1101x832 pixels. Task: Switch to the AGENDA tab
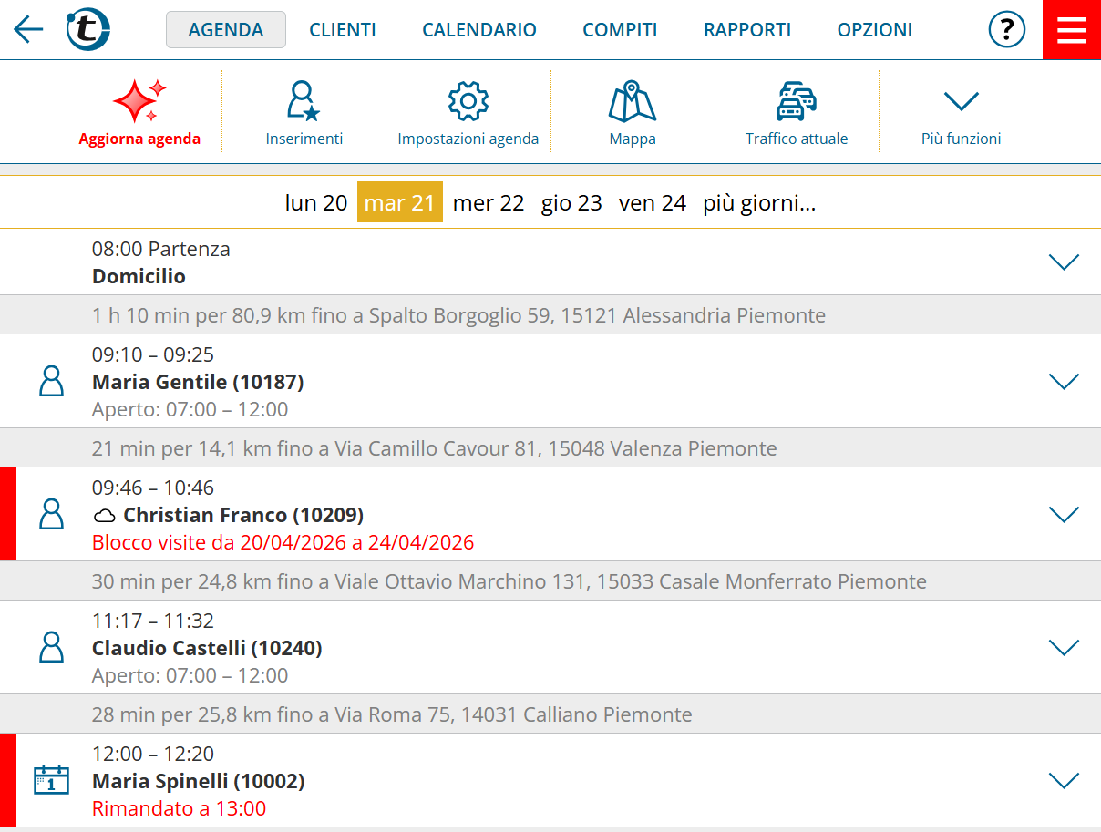coord(226,29)
